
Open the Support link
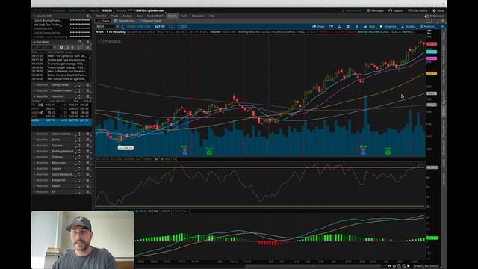(396, 10)
